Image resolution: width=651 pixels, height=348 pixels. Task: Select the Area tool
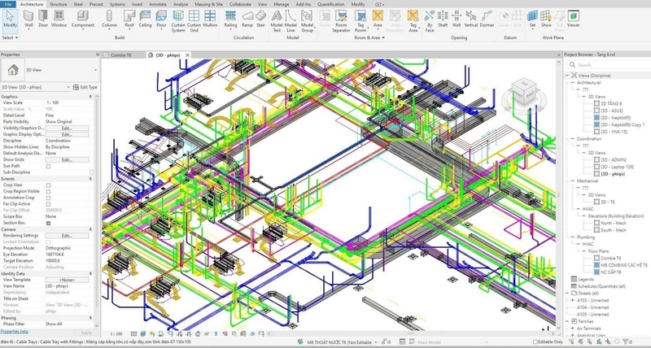click(378, 20)
